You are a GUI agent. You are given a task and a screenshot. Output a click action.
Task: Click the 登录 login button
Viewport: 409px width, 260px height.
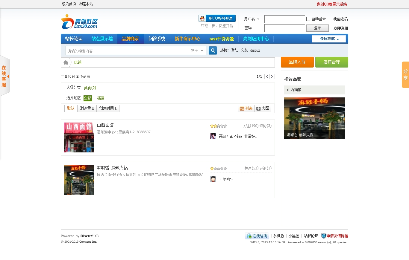[317, 28]
